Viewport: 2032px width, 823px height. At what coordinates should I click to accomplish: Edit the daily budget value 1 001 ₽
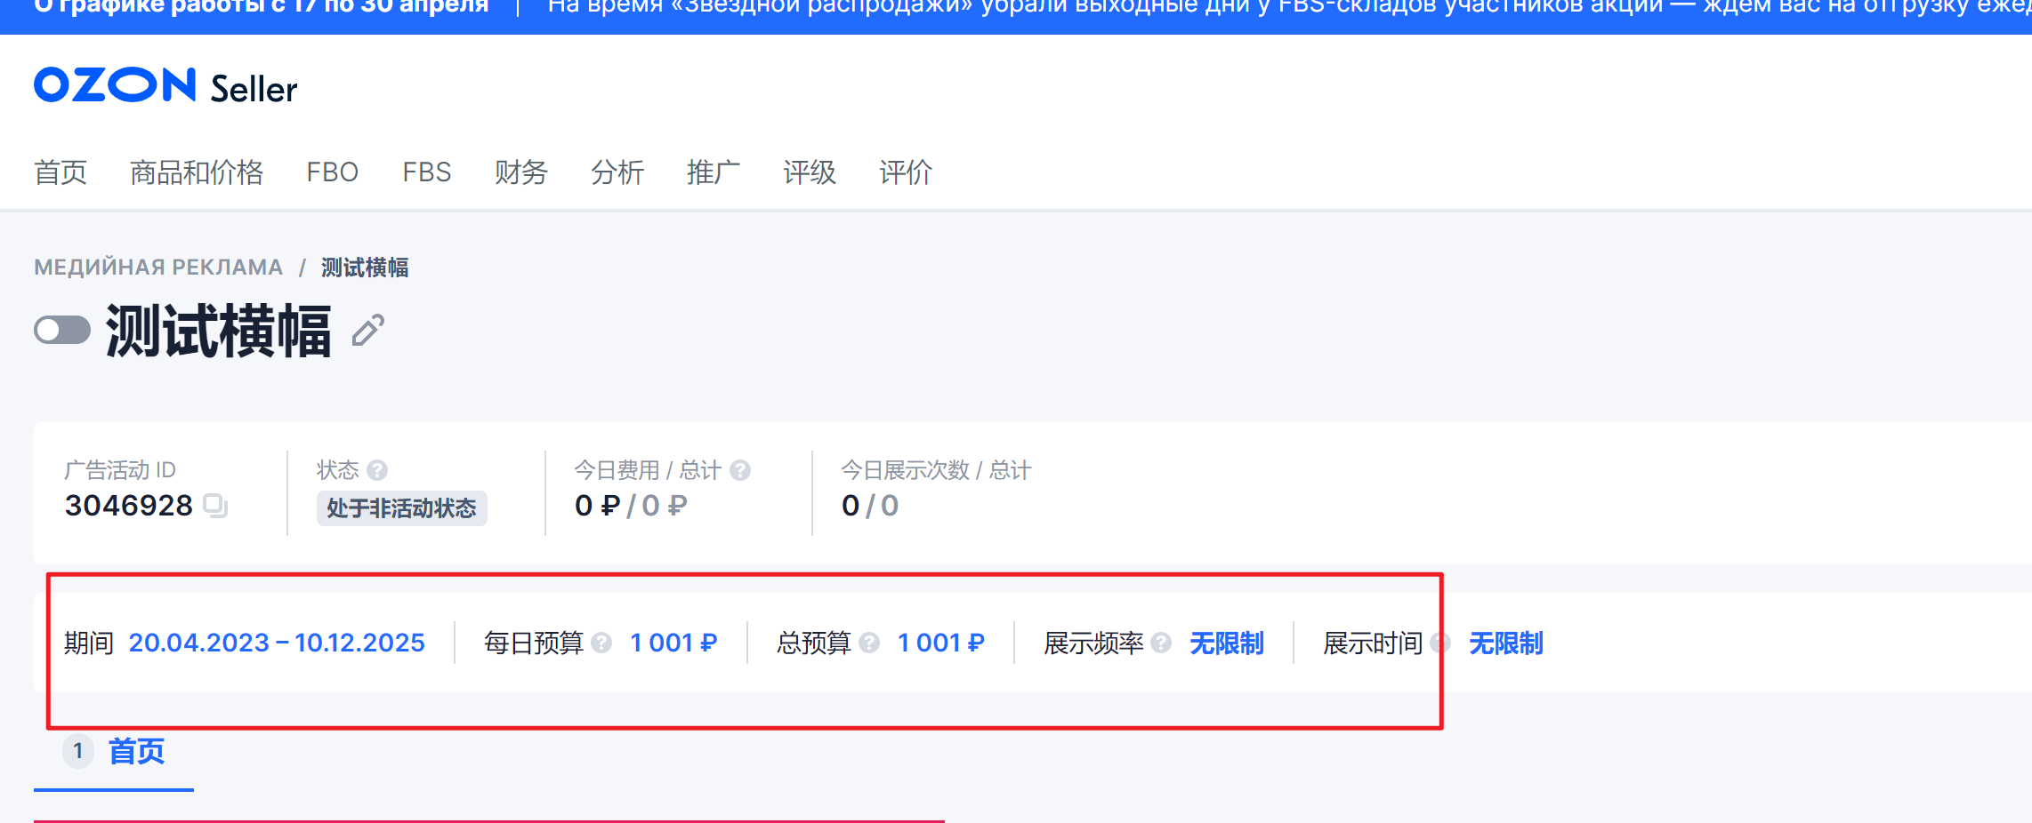coord(673,643)
